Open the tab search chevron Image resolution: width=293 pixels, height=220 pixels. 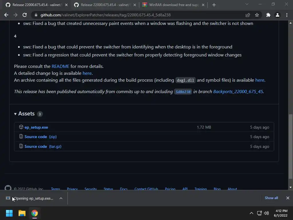247,4
